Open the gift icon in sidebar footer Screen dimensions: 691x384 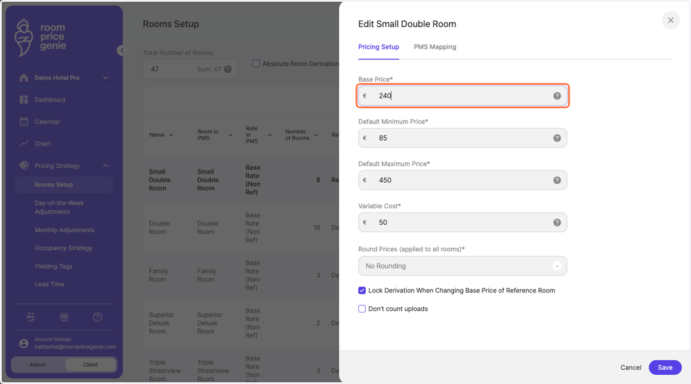(x=64, y=317)
